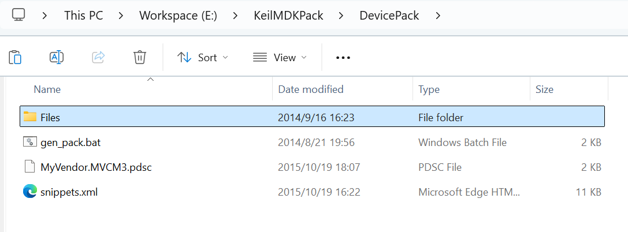The image size is (628, 232).
Task: Click the Delete trash icon
Action: point(139,57)
